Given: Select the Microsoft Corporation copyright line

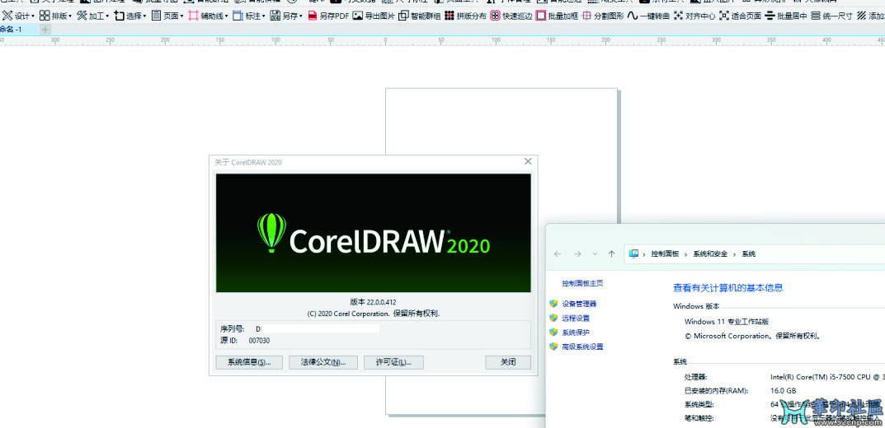Looking at the screenshot, I should pyautogui.click(x=752, y=336).
